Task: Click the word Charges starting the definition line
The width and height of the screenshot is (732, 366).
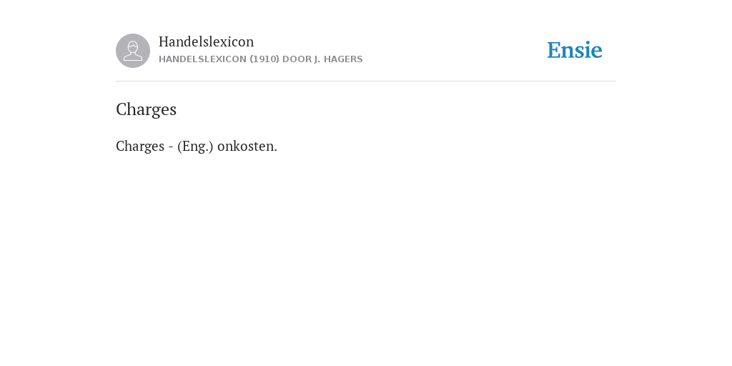Action: click(x=140, y=146)
